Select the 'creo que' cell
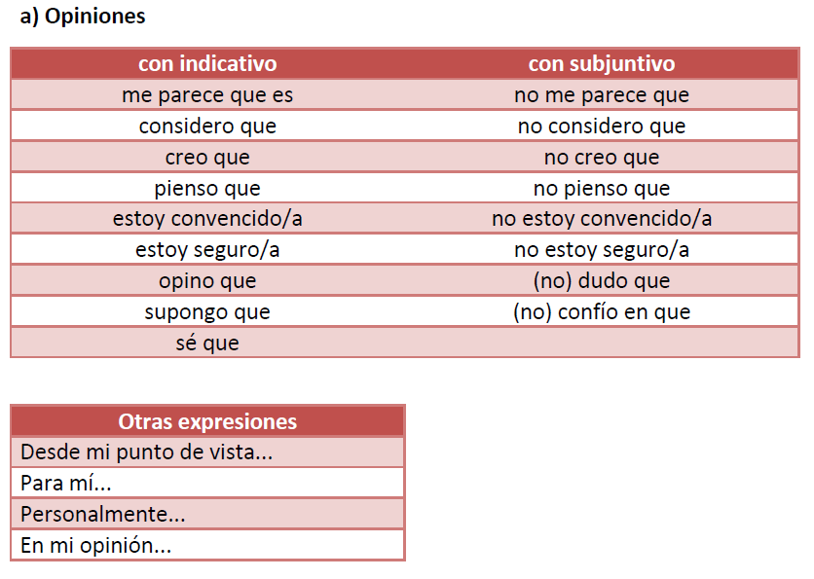The image size is (814, 579). point(207,158)
